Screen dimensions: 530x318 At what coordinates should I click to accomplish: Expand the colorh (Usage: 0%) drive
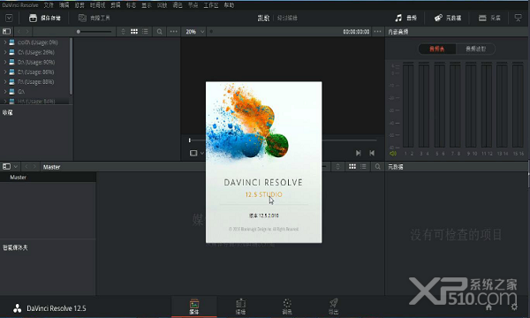click(5, 42)
